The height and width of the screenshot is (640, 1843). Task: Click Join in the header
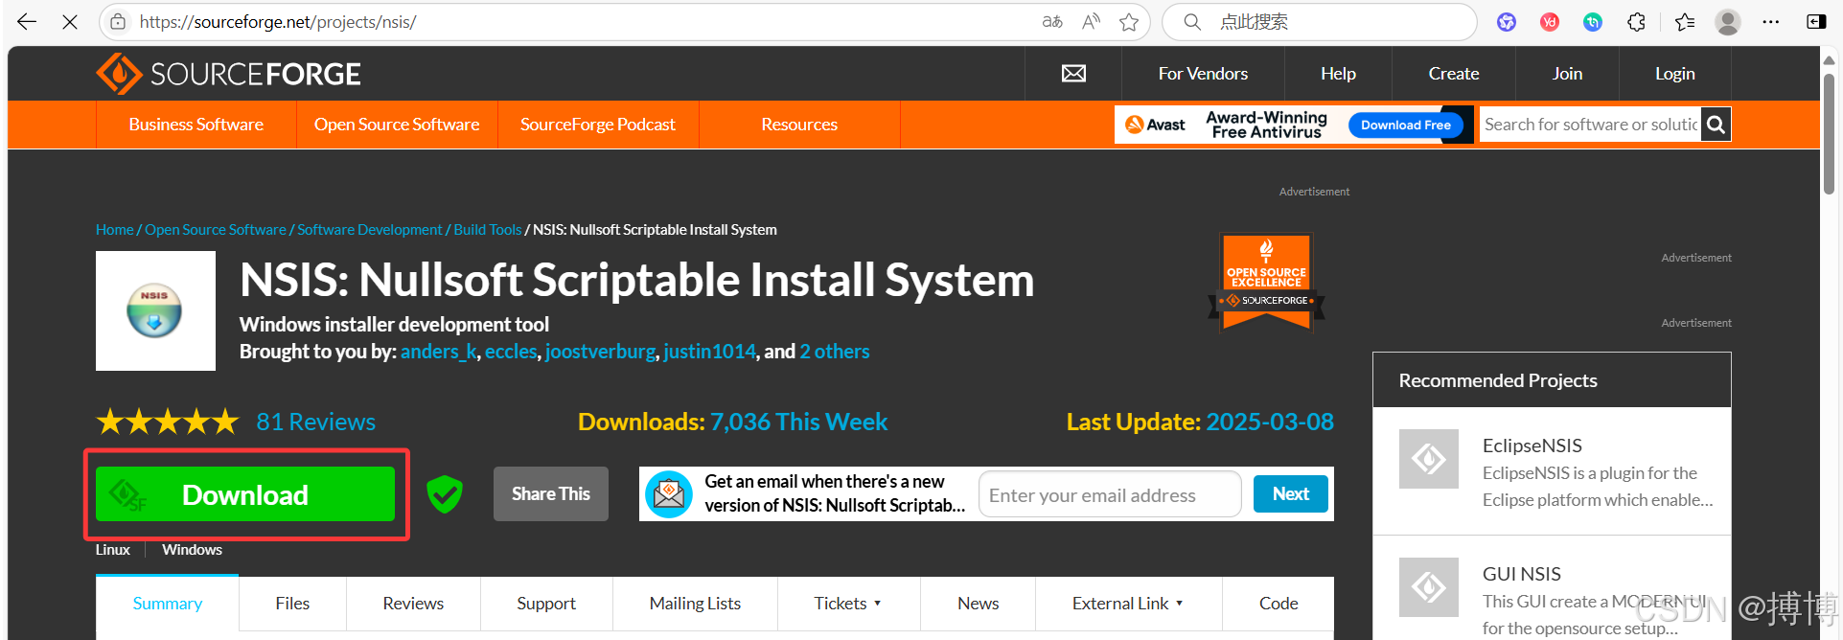(x=1567, y=74)
